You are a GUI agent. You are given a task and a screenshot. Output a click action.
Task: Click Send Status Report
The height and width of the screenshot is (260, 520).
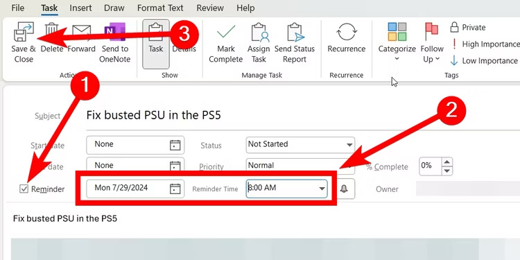(x=295, y=42)
